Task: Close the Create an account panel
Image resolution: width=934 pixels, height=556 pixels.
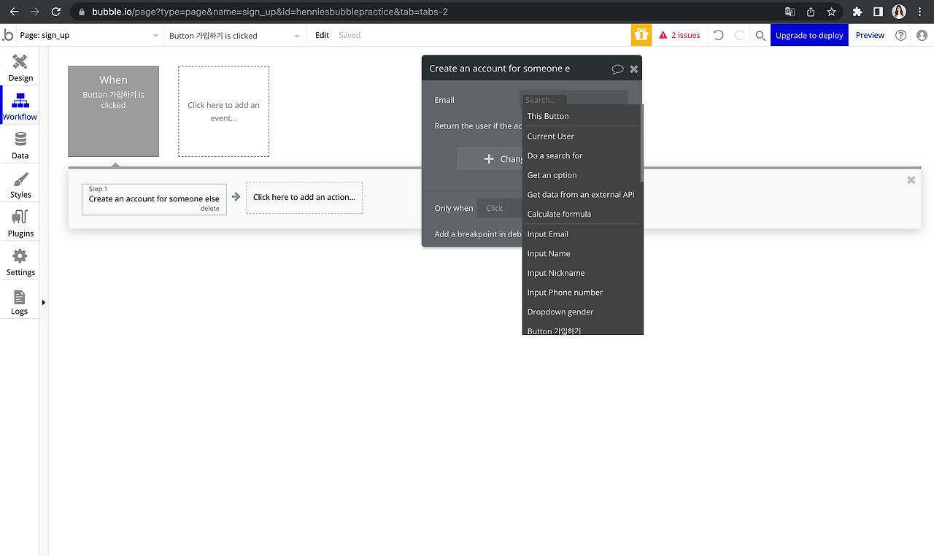Action: click(x=634, y=69)
